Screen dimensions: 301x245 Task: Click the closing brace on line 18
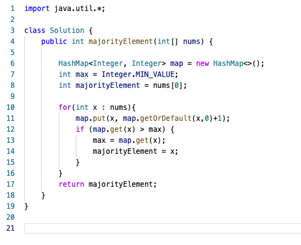point(43,196)
